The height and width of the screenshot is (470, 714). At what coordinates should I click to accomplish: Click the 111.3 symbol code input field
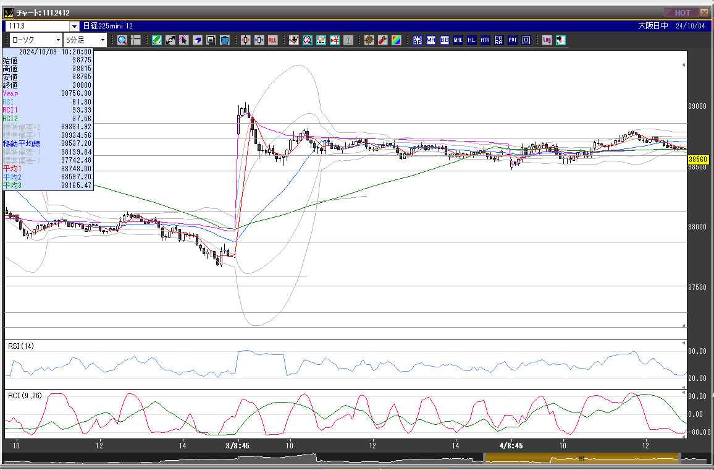pos(38,27)
